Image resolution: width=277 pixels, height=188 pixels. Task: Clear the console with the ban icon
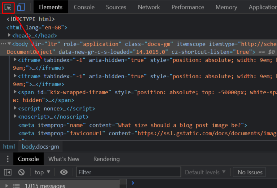click(22, 172)
